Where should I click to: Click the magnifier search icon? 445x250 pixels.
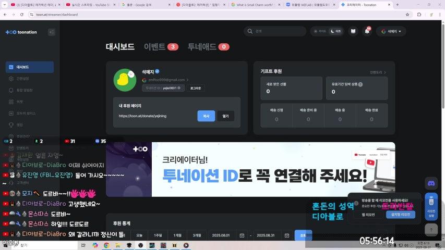(x=250, y=31)
